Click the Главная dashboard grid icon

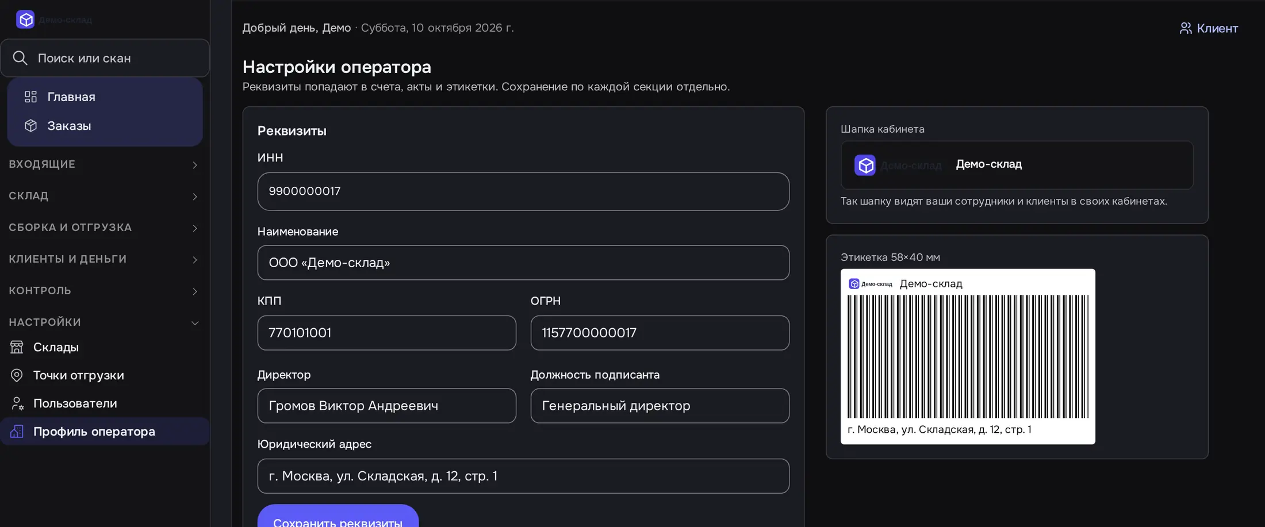coord(30,97)
